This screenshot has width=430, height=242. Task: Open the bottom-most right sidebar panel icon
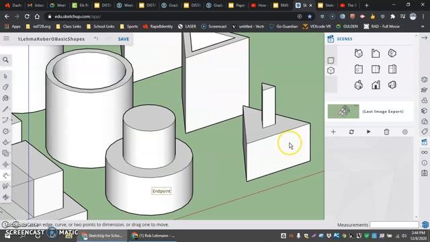click(424, 173)
